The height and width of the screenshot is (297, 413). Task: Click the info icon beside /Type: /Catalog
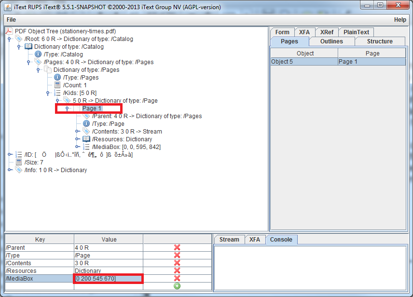pyautogui.click(x=38, y=54)
